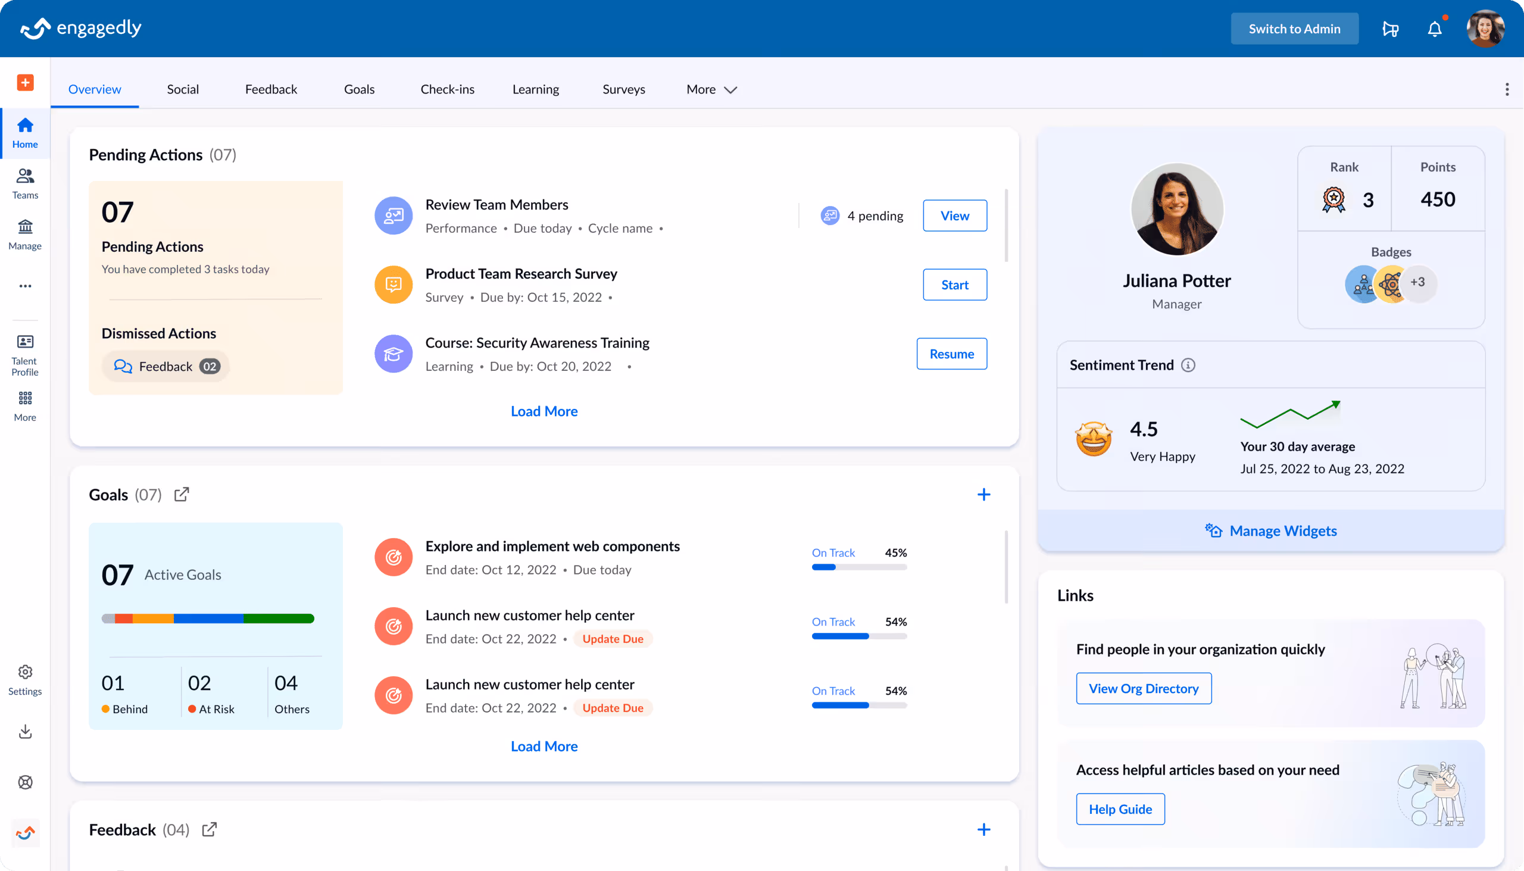Click the 4 pending reviewers indicator

pyautogui.click(x=862, y=216)
